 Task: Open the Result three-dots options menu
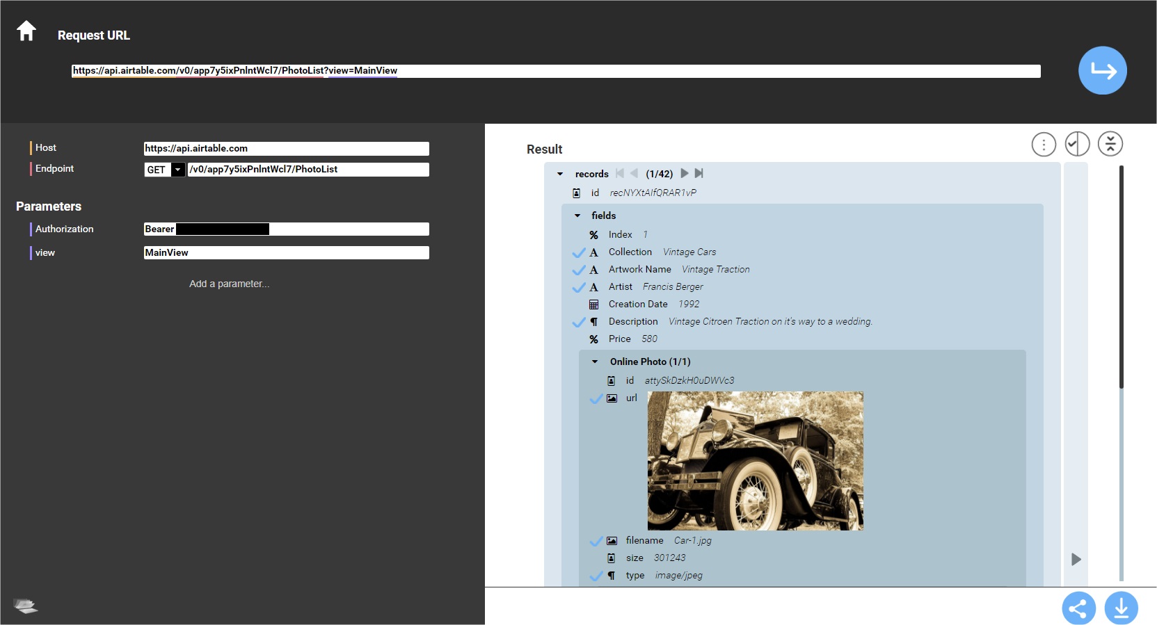1044,144
